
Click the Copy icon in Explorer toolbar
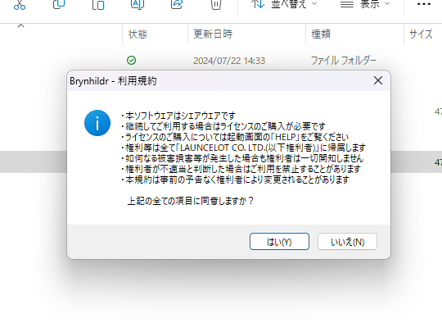[x=59, y=4]
